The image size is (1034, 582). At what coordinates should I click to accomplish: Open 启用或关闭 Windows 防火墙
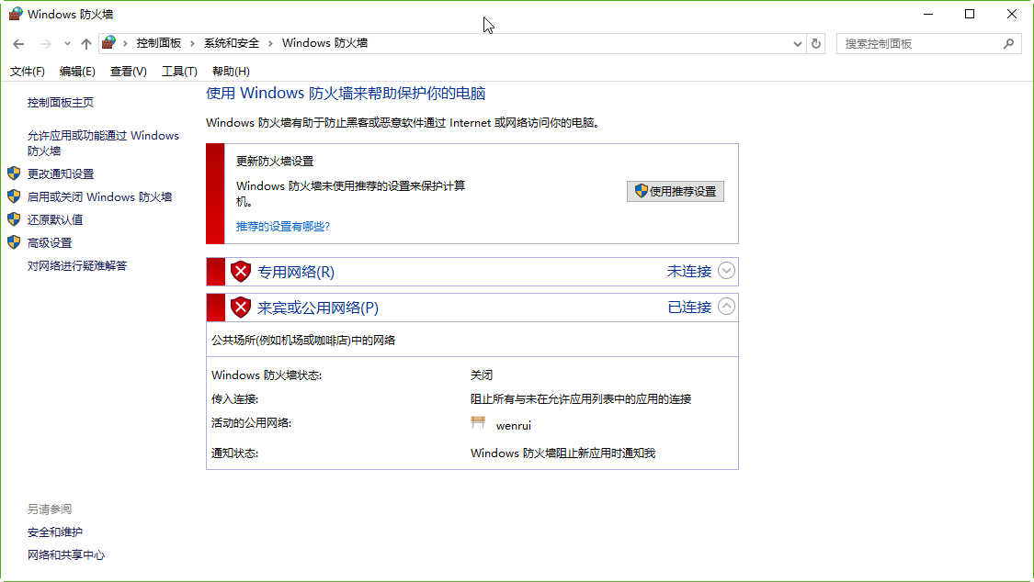(x=99, y=196)
